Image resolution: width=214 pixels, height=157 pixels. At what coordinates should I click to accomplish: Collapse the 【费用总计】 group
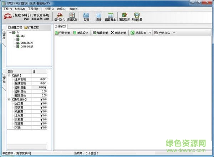coord(9,99)
